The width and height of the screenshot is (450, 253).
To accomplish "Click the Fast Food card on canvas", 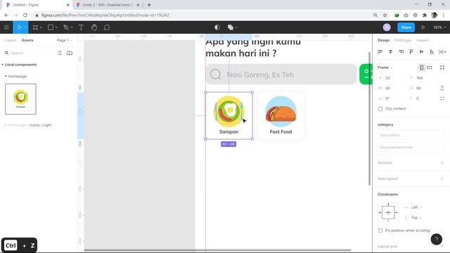I will (x=281, y=115).
